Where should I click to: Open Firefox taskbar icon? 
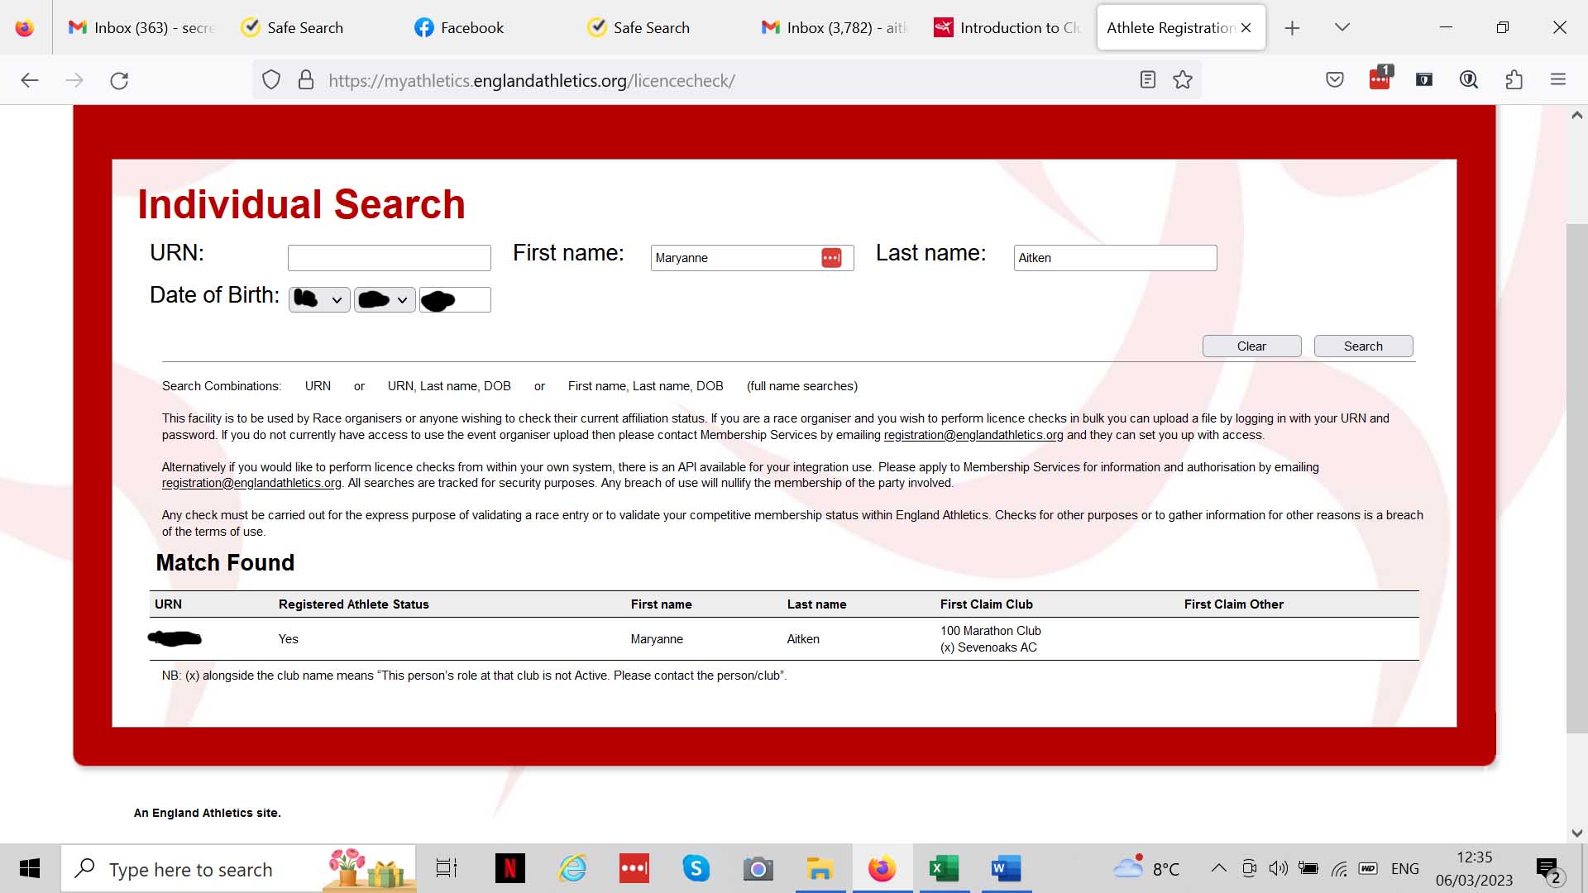882,869
